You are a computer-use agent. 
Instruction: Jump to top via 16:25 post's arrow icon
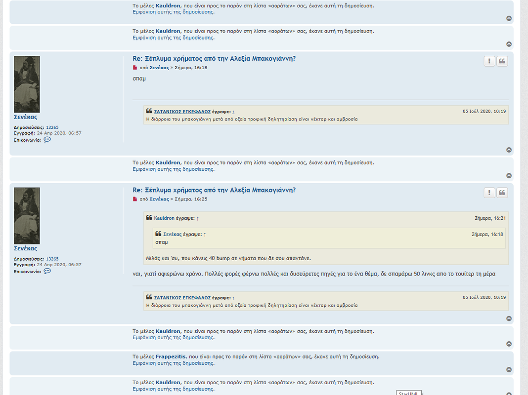(509, 318)
